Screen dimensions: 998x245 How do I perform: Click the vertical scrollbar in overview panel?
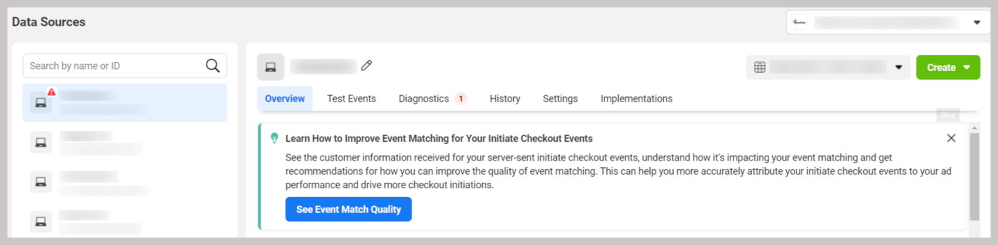tap(974, 177)
